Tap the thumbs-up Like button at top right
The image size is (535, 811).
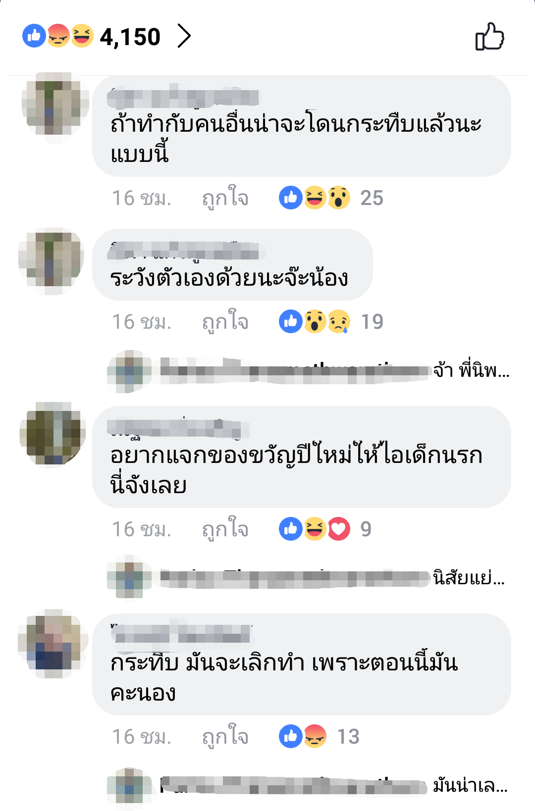coord(489,37)
